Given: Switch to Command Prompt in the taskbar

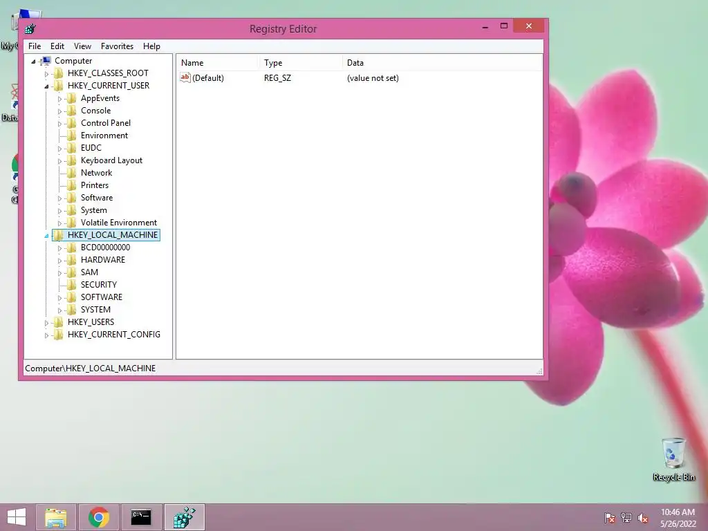Looking at the screenshot, I should coord(141,517).
